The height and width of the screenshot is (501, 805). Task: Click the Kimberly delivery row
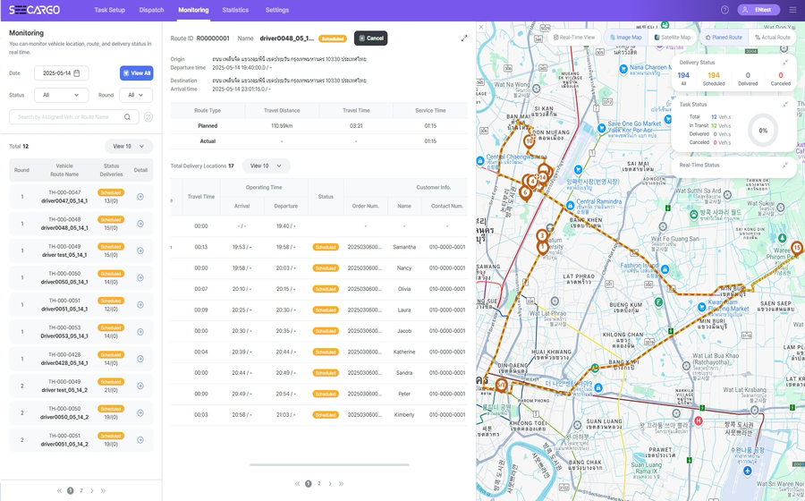tap(318, 415)
